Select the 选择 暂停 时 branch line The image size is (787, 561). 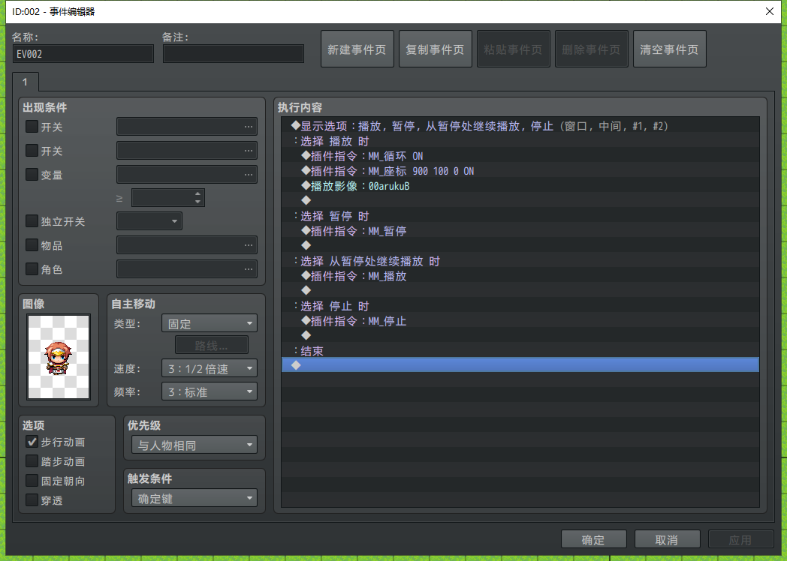coord(520,216)
